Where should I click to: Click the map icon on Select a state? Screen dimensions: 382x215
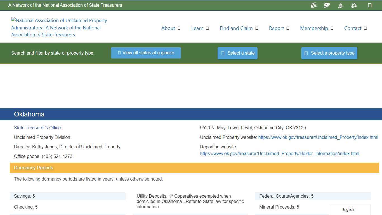click(222, 53)
